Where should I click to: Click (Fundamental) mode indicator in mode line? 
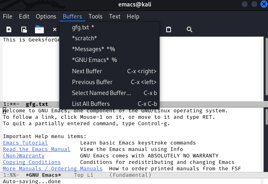tap(130, 175)
